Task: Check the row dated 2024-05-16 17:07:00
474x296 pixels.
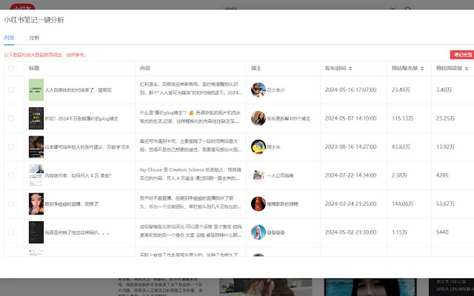Action: [11, 90]
